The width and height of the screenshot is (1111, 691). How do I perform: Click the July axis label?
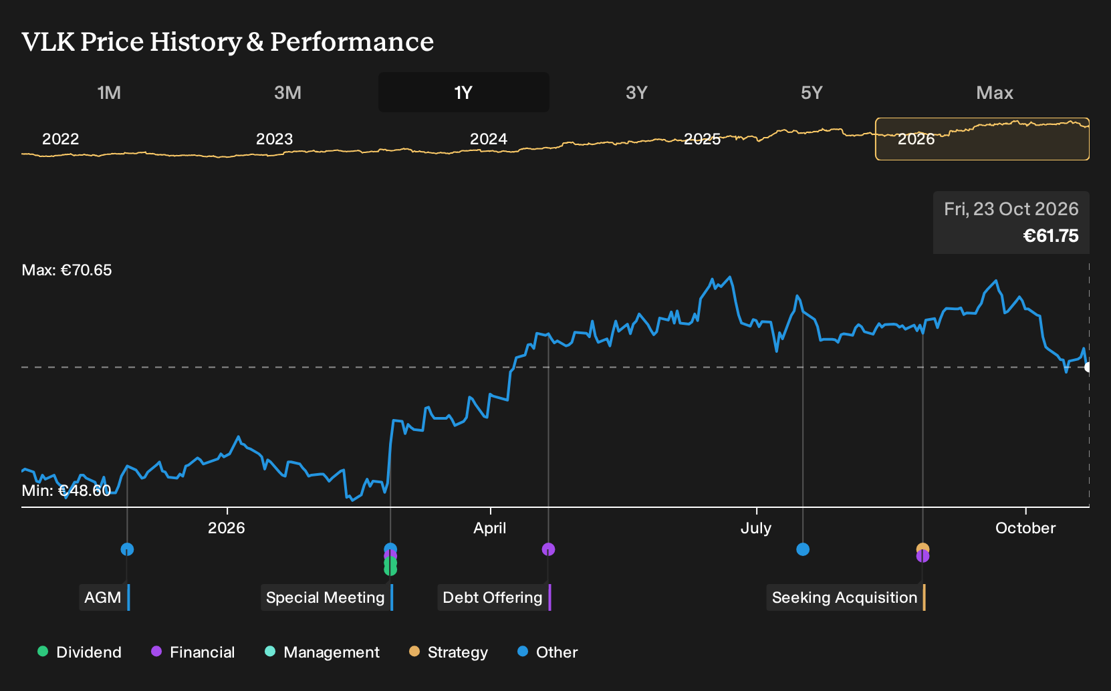[x=756, y=528]
